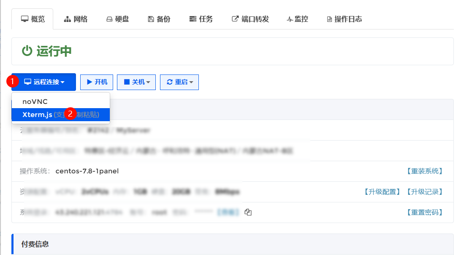Open the 任务 tasks tab
This screenshot has width=461, height=255.
point(201,19)
